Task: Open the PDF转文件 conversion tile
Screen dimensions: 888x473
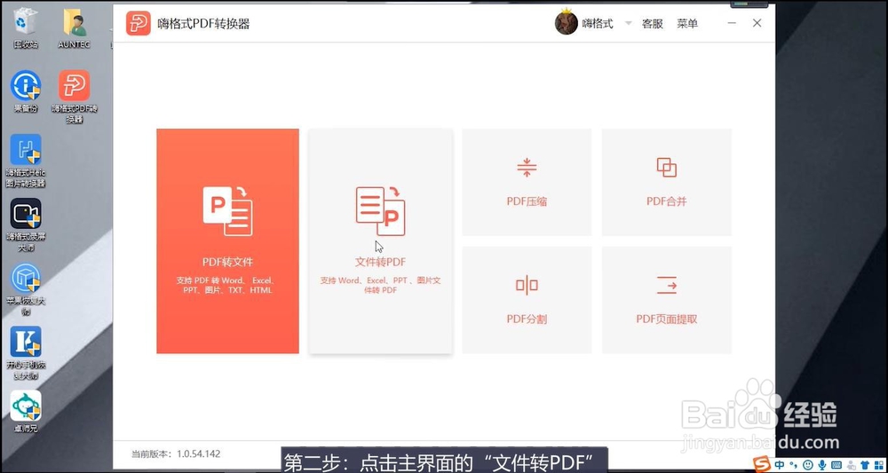Action: 227,241
